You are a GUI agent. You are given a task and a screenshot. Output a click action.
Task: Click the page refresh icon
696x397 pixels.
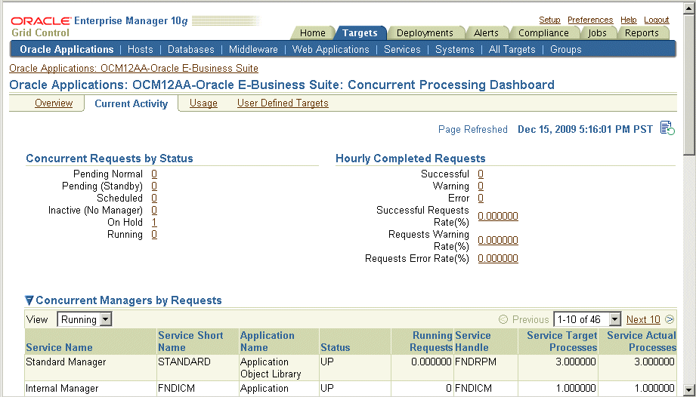click(667, 128)
